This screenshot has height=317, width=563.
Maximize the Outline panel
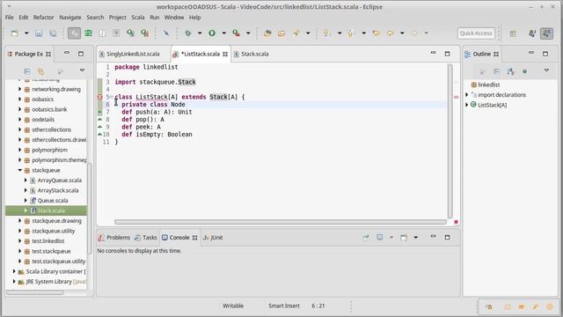point(545,54)
